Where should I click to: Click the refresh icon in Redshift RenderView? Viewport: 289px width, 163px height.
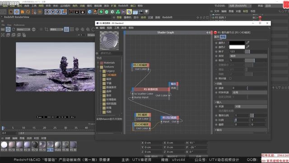[x=14, y=29]
